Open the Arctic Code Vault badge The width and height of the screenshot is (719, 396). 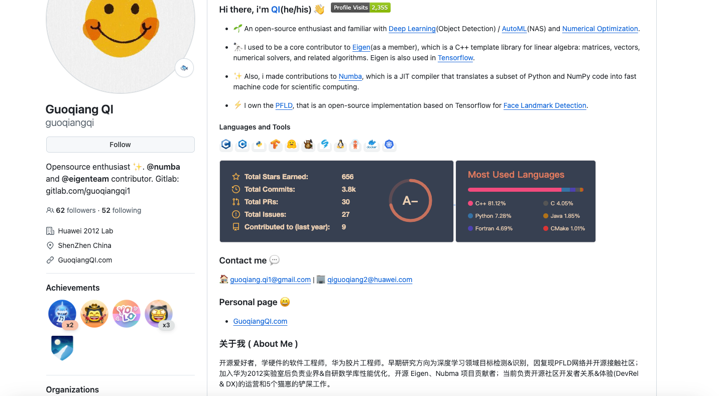point(62,347)
